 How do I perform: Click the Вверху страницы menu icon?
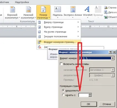[x=39, y=22]
